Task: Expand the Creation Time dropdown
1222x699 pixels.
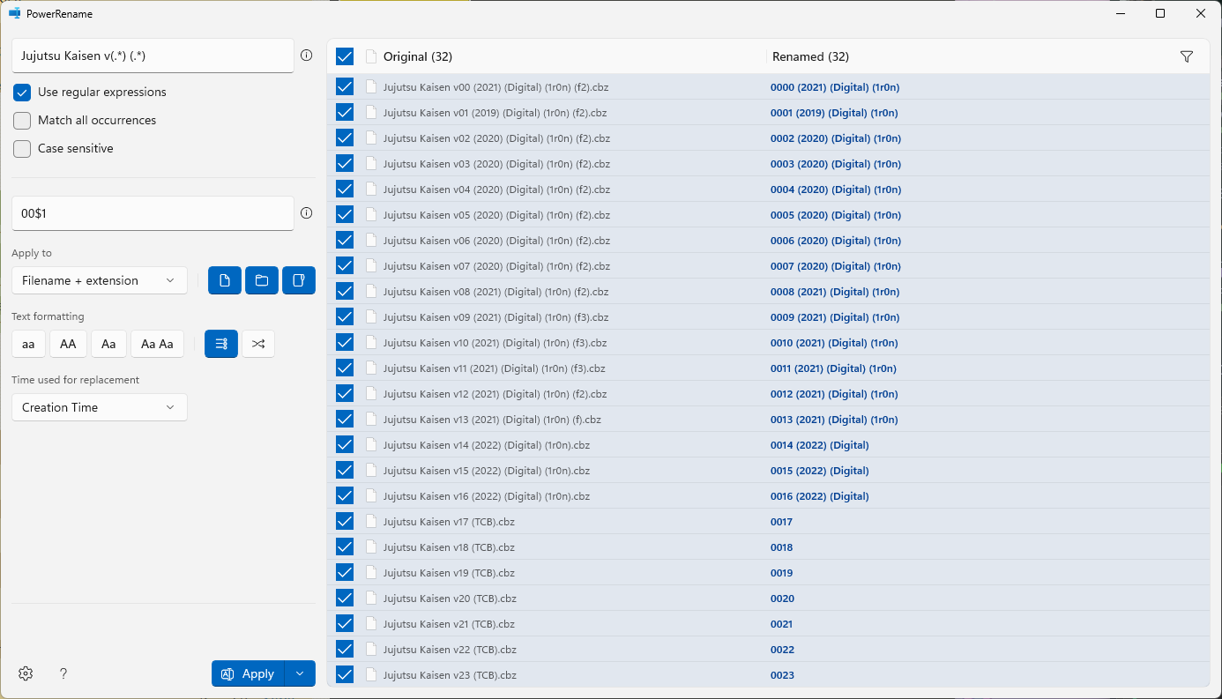Action: point(100,407)
